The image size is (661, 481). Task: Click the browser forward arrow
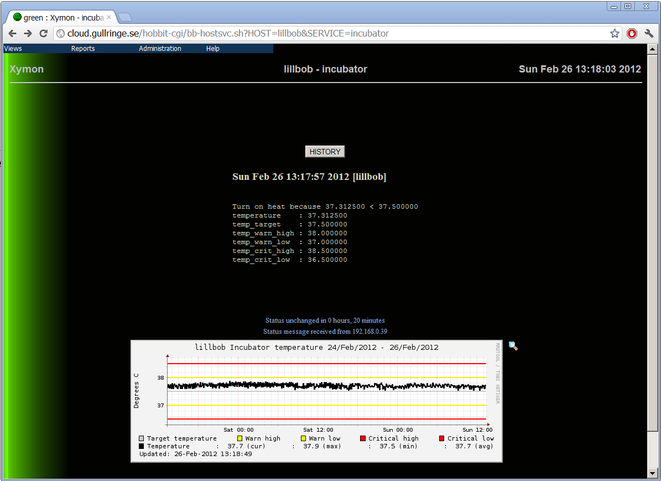pos(28,33)
